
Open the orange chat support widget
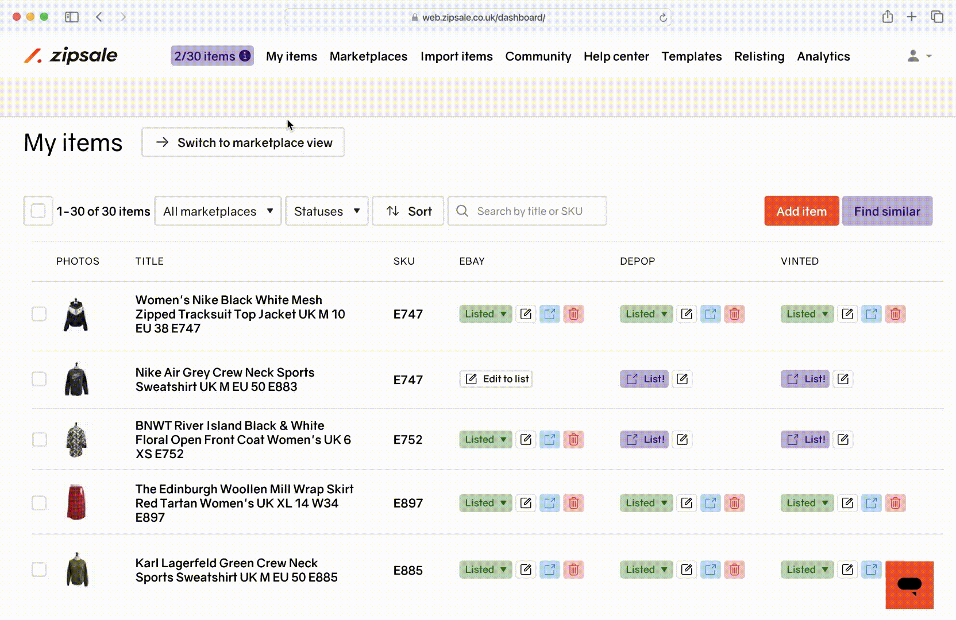point(909,585)
